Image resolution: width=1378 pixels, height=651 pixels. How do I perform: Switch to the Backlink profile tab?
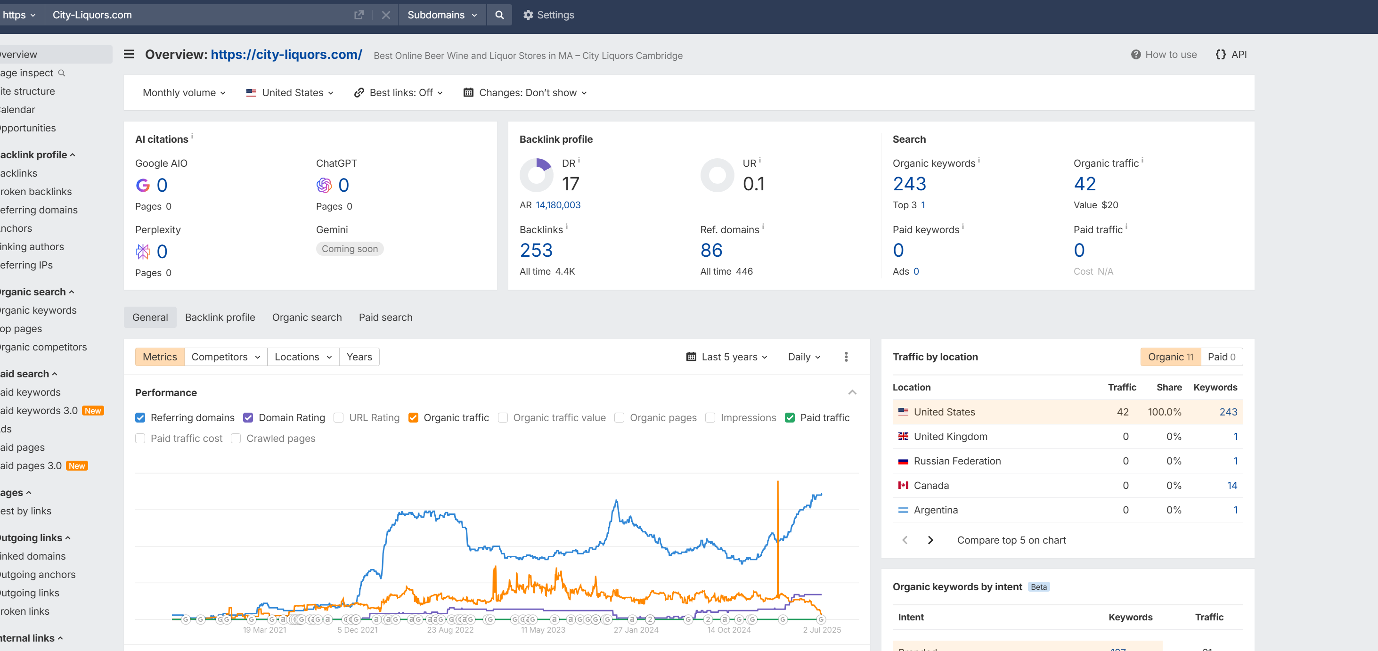click(220, 317)
